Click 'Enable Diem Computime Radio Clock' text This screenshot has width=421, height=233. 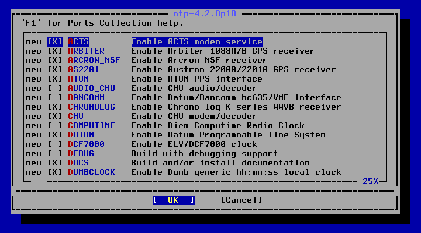tap(218, 126)
